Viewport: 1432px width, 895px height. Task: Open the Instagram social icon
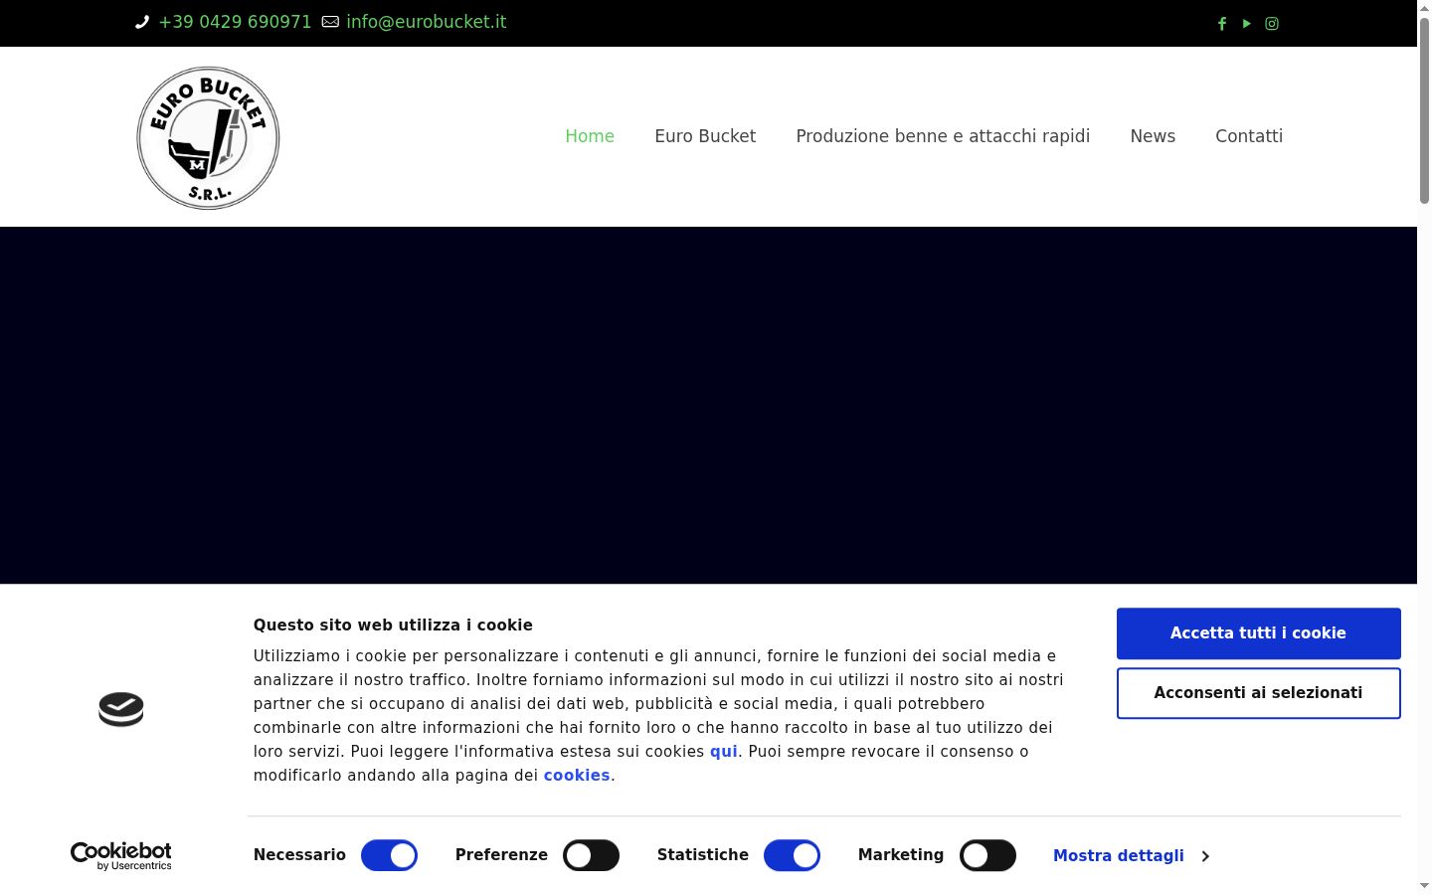(1272, 24)
